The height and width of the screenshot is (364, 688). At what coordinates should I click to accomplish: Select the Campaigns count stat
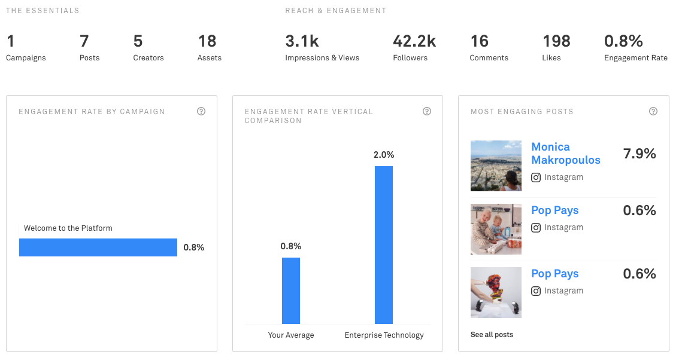pyautogui.click(x=26, y=48)
